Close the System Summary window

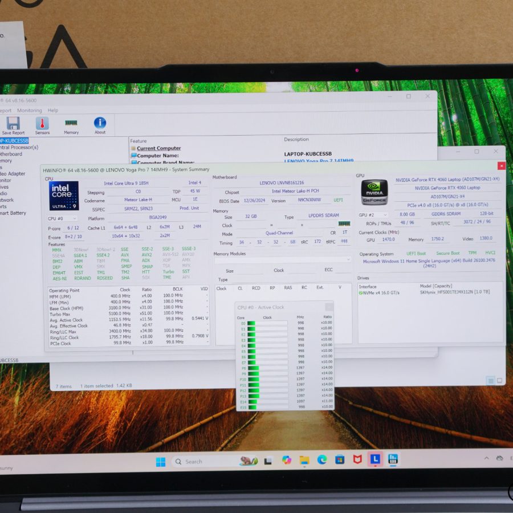(501, 166)
